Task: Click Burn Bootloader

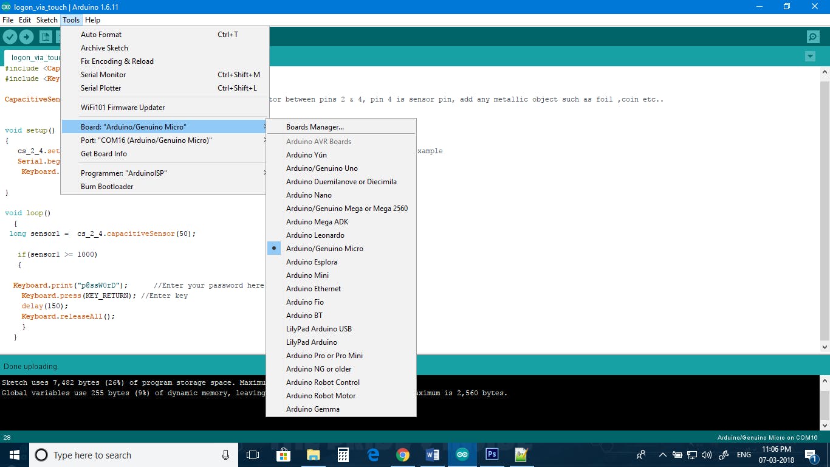Action: (x=165, y=187)
